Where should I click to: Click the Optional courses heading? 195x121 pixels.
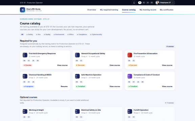[x=28, y=97]
